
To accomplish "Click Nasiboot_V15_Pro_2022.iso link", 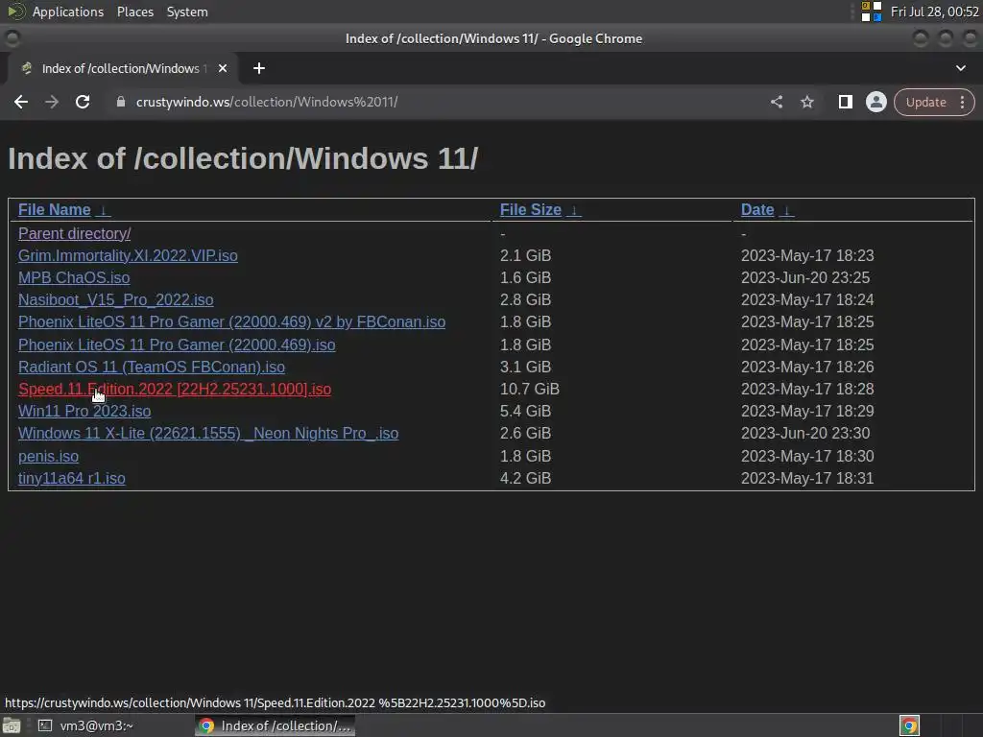I will (116, 300).
